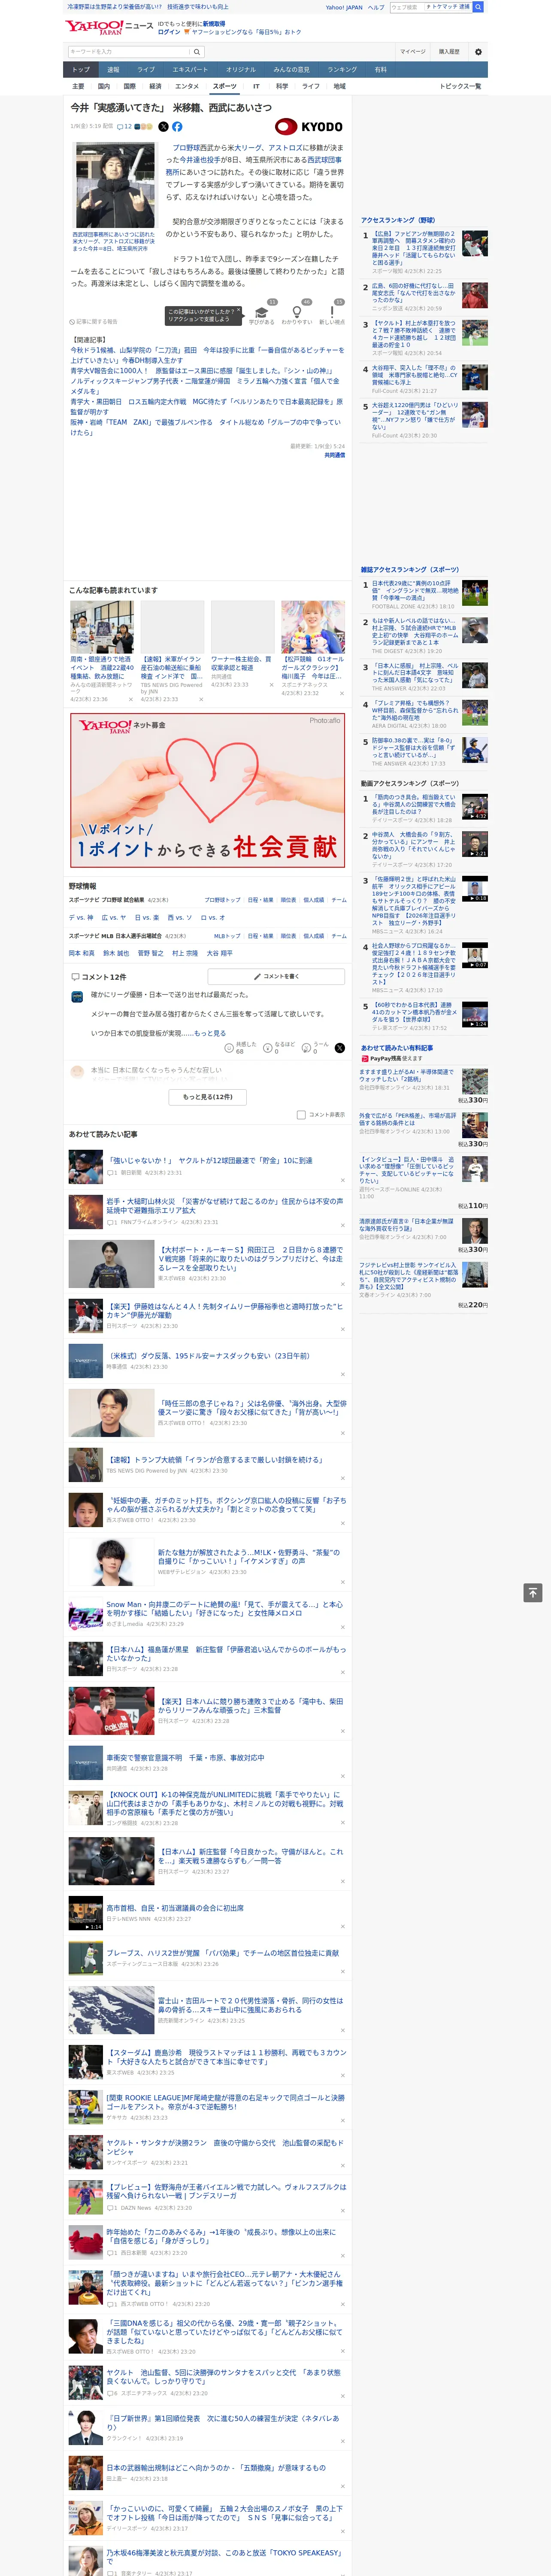Click the Yahoo ネット募金 heart banner
This screenshot has width=551, height=2576.
pos(208,790)
